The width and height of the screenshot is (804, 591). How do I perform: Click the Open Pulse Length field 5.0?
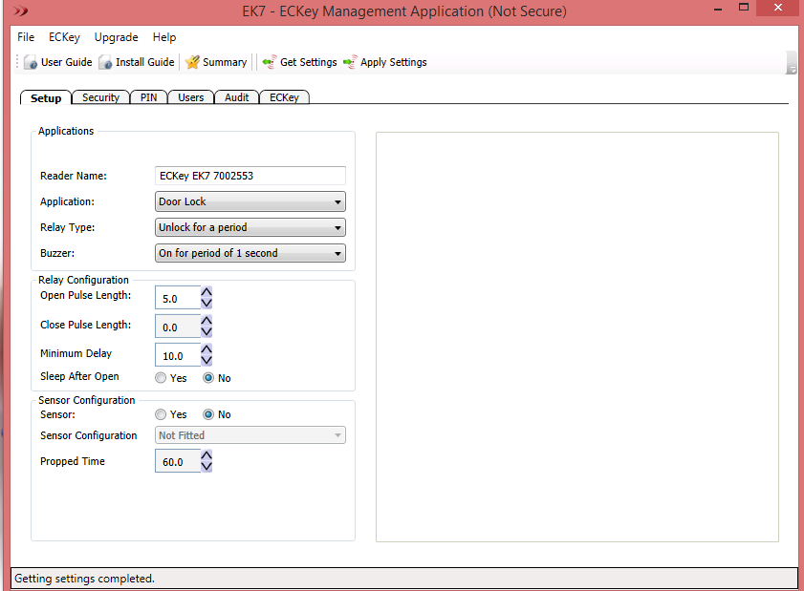[x=178, y=298]
